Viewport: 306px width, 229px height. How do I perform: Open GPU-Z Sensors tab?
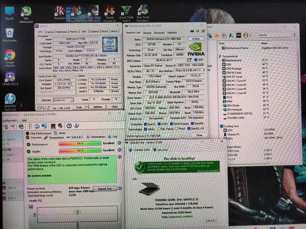pos(147,33)
